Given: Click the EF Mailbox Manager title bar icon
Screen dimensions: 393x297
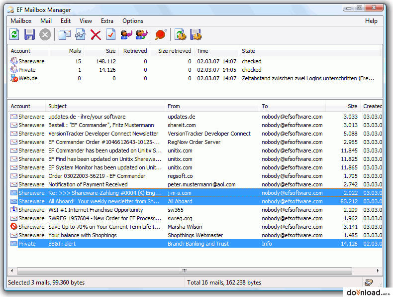Looking at the screenshot, I should pos(10,10).
